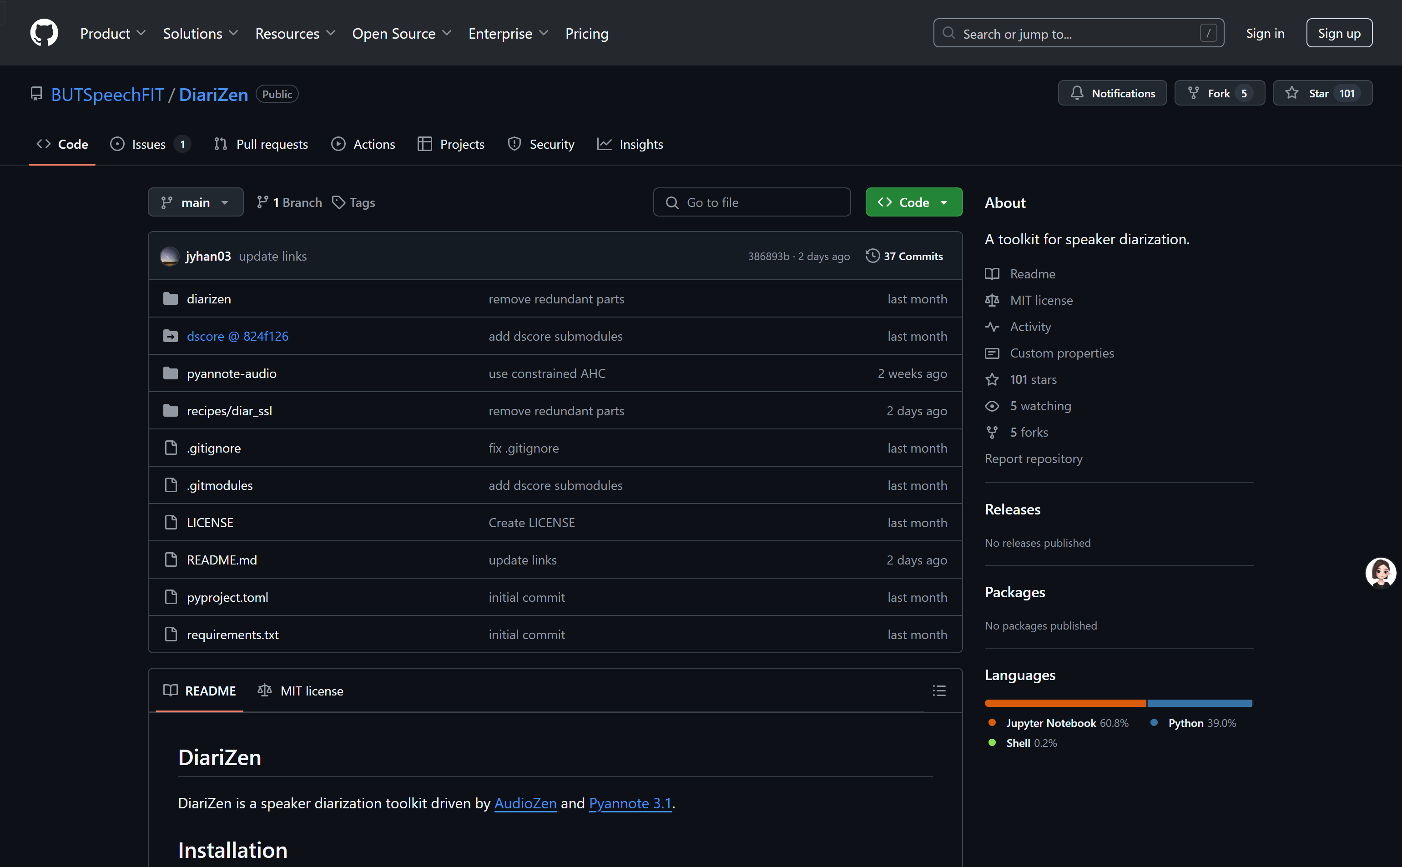
Task: Switch to the MIT license tab
Action: click(301, 691)
